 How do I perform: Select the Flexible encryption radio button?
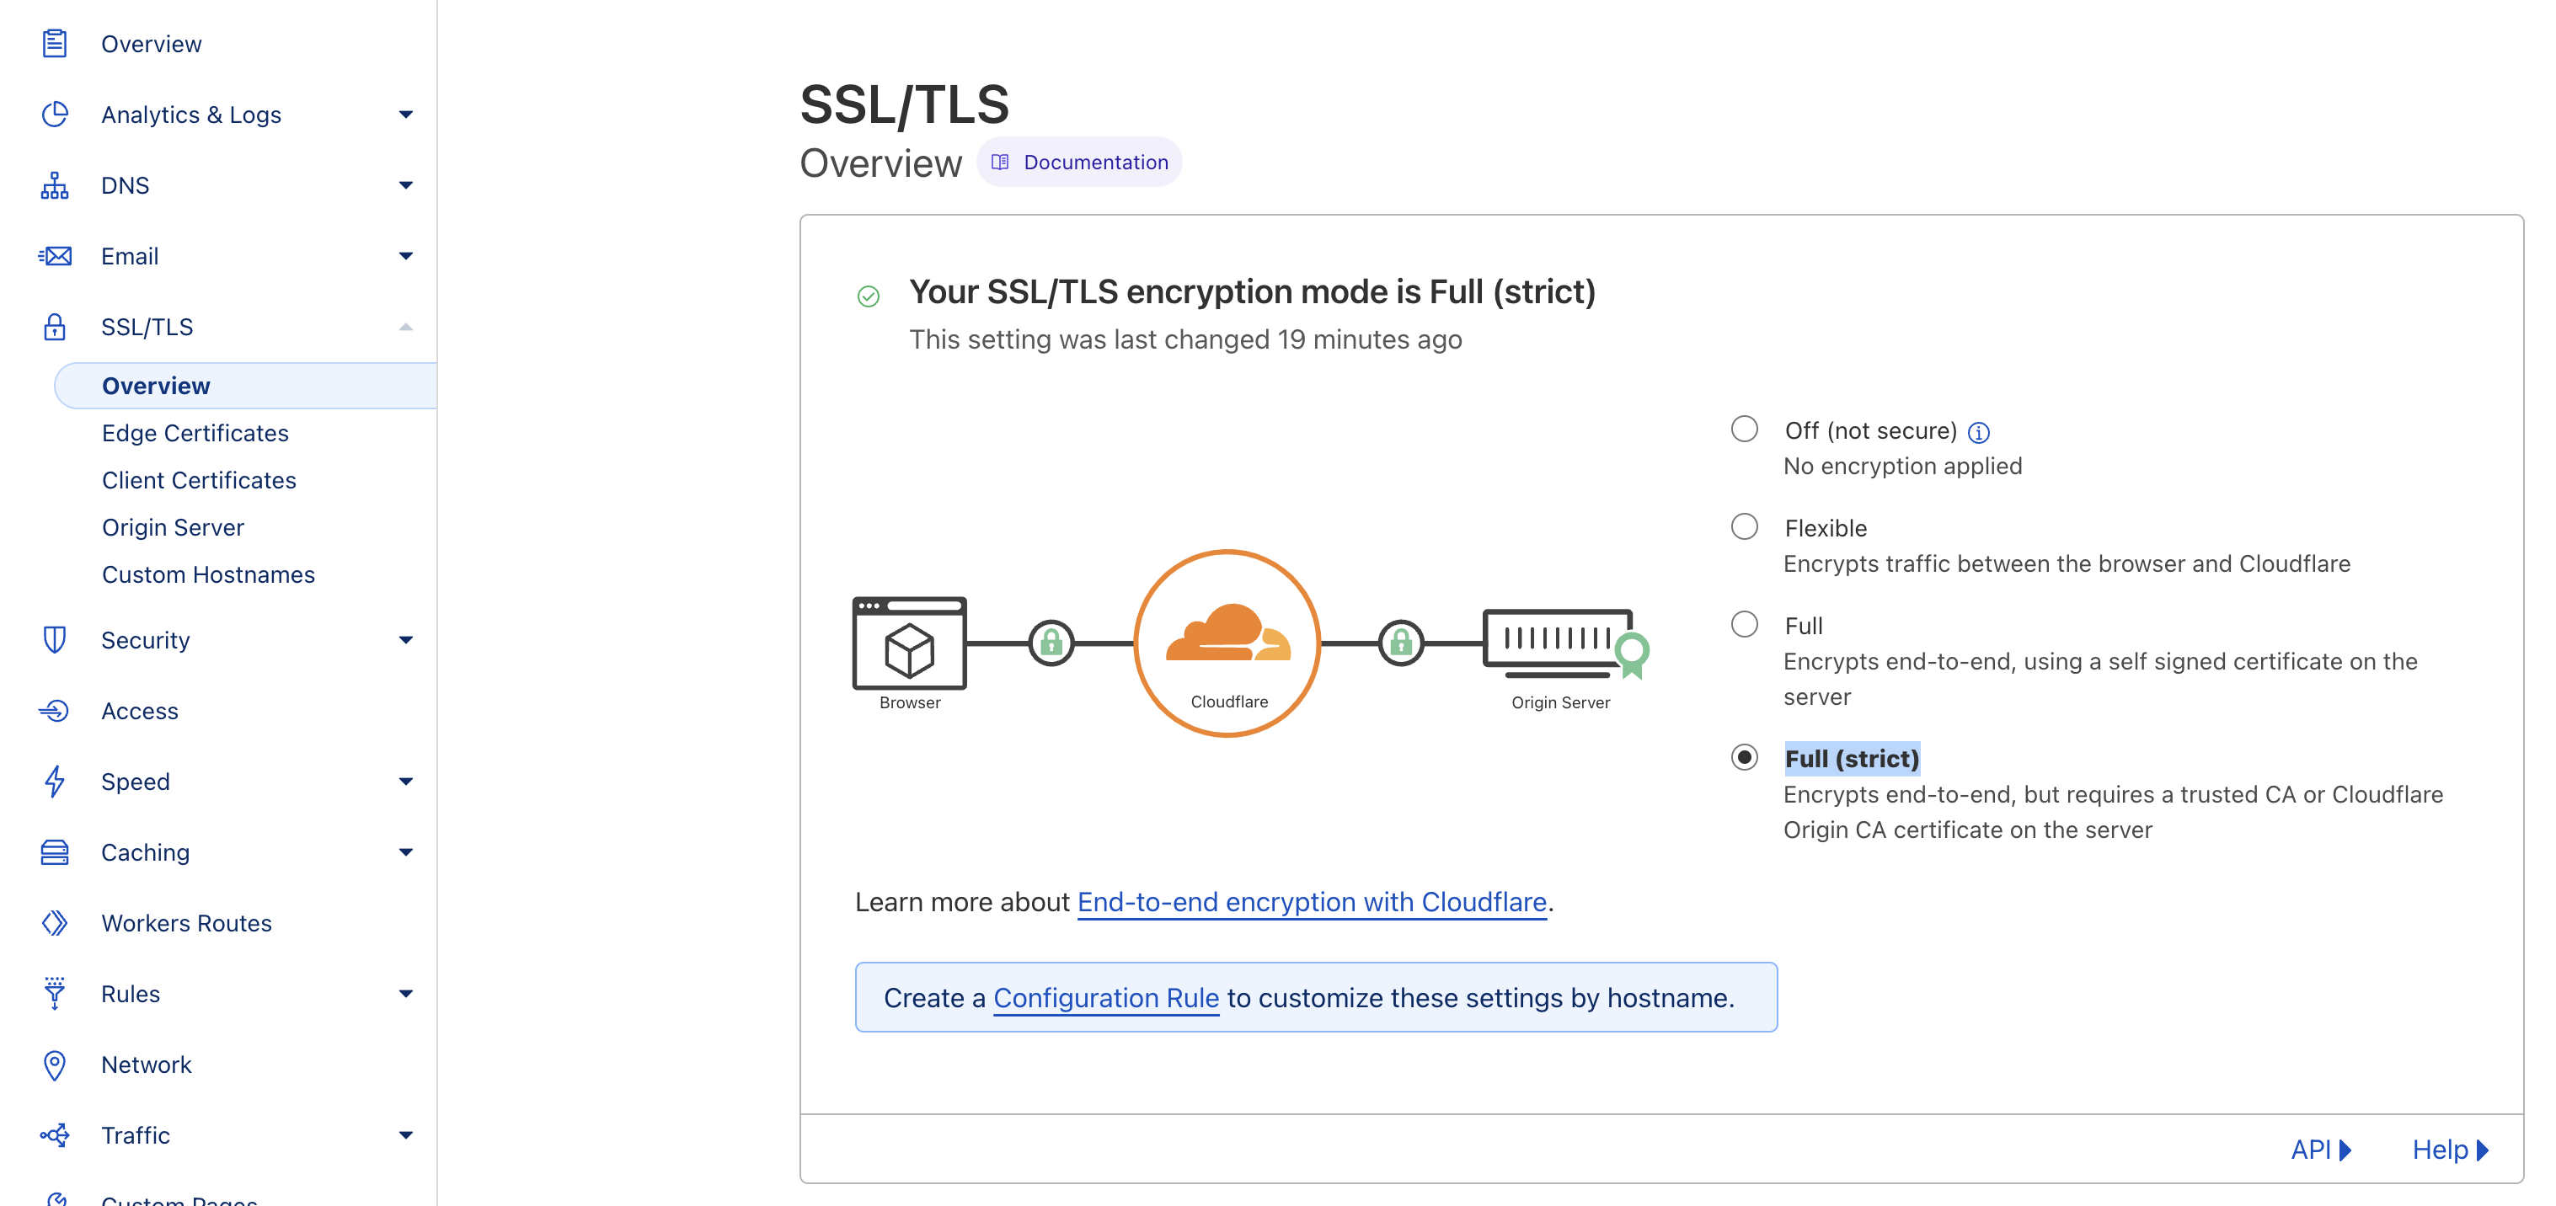(1743, 526)
